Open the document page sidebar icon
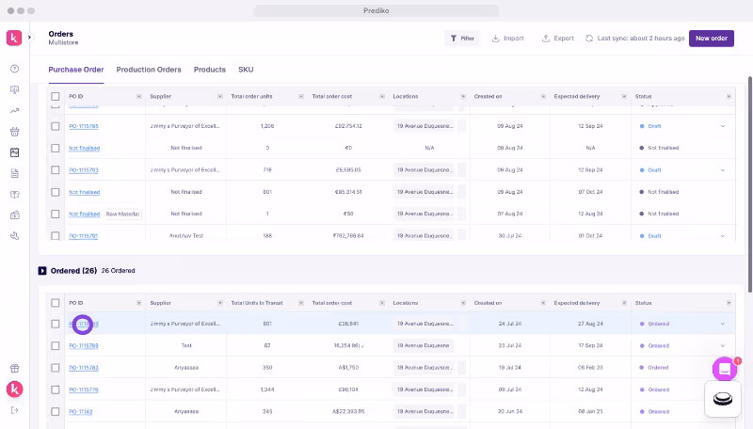 [14, 173]
